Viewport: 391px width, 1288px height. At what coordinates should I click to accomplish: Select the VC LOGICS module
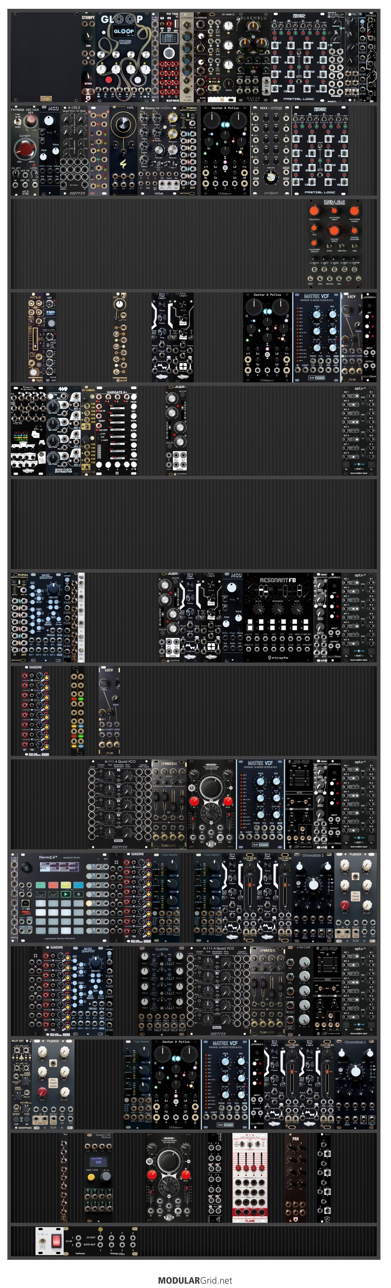88,431
